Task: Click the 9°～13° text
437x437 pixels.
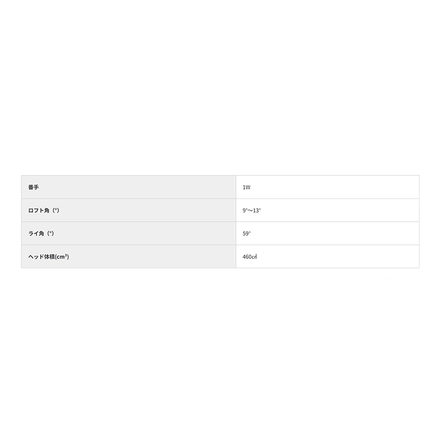Action: pos(252,210)
